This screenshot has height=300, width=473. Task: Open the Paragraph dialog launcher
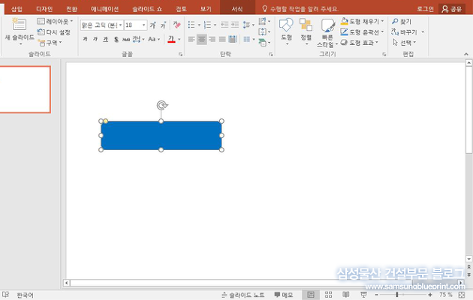pos(271,54)
